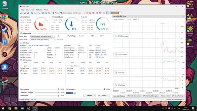Viewport: 197px width, 111px height.
Task: Open the Help menu
Action: click(x=22, y=10)
